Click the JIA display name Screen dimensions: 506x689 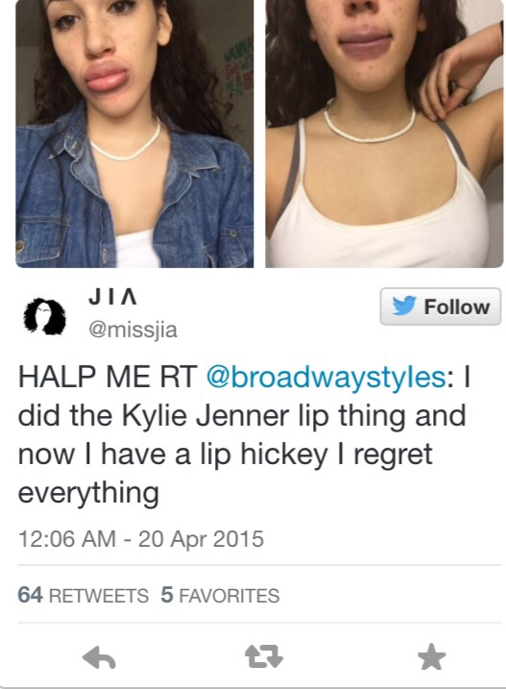pos(113,297)
